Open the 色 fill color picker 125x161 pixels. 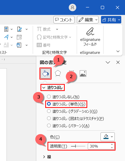(107, 137)
